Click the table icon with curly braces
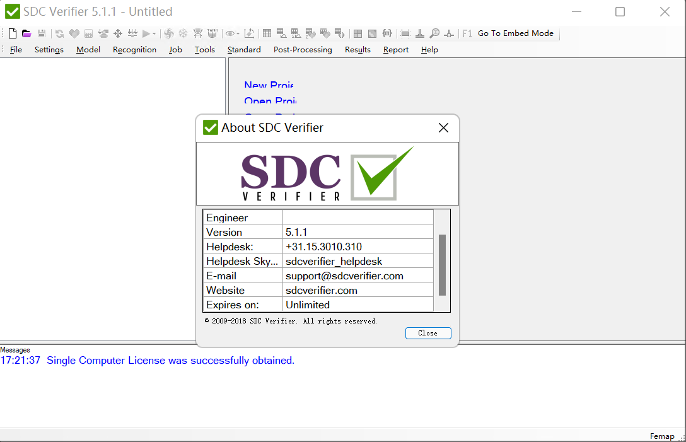The width and height of the screenshot is (686, 442). (x=339, y=33)
